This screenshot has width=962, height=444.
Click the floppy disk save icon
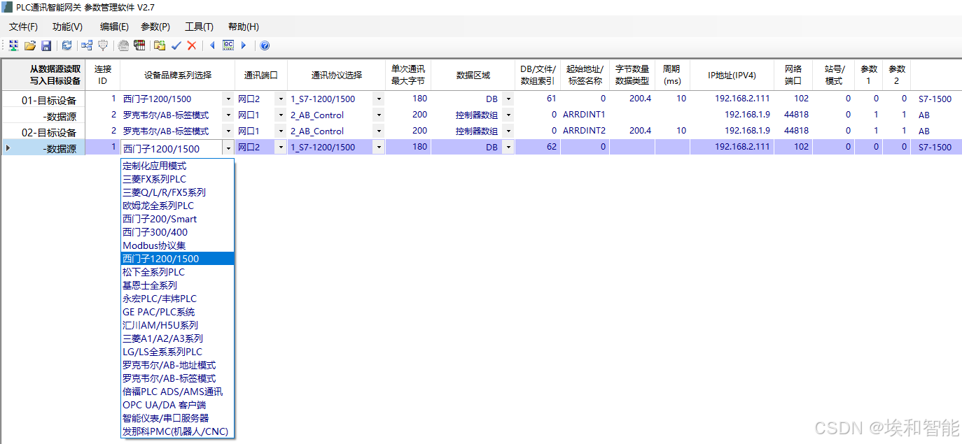46,45
